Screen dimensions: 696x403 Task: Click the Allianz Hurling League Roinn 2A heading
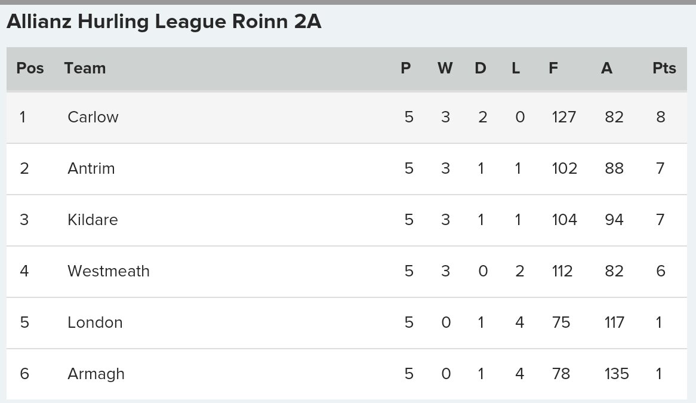coord(164,21)
